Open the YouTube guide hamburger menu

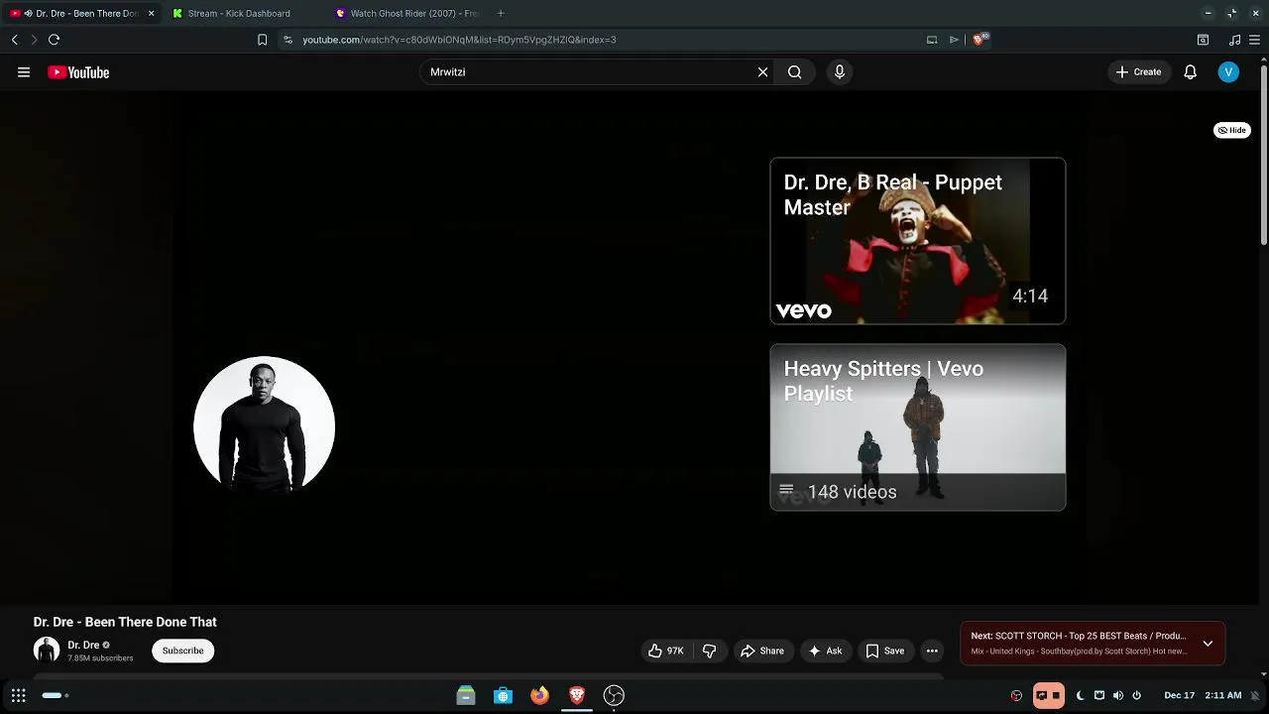pos(24,72)
